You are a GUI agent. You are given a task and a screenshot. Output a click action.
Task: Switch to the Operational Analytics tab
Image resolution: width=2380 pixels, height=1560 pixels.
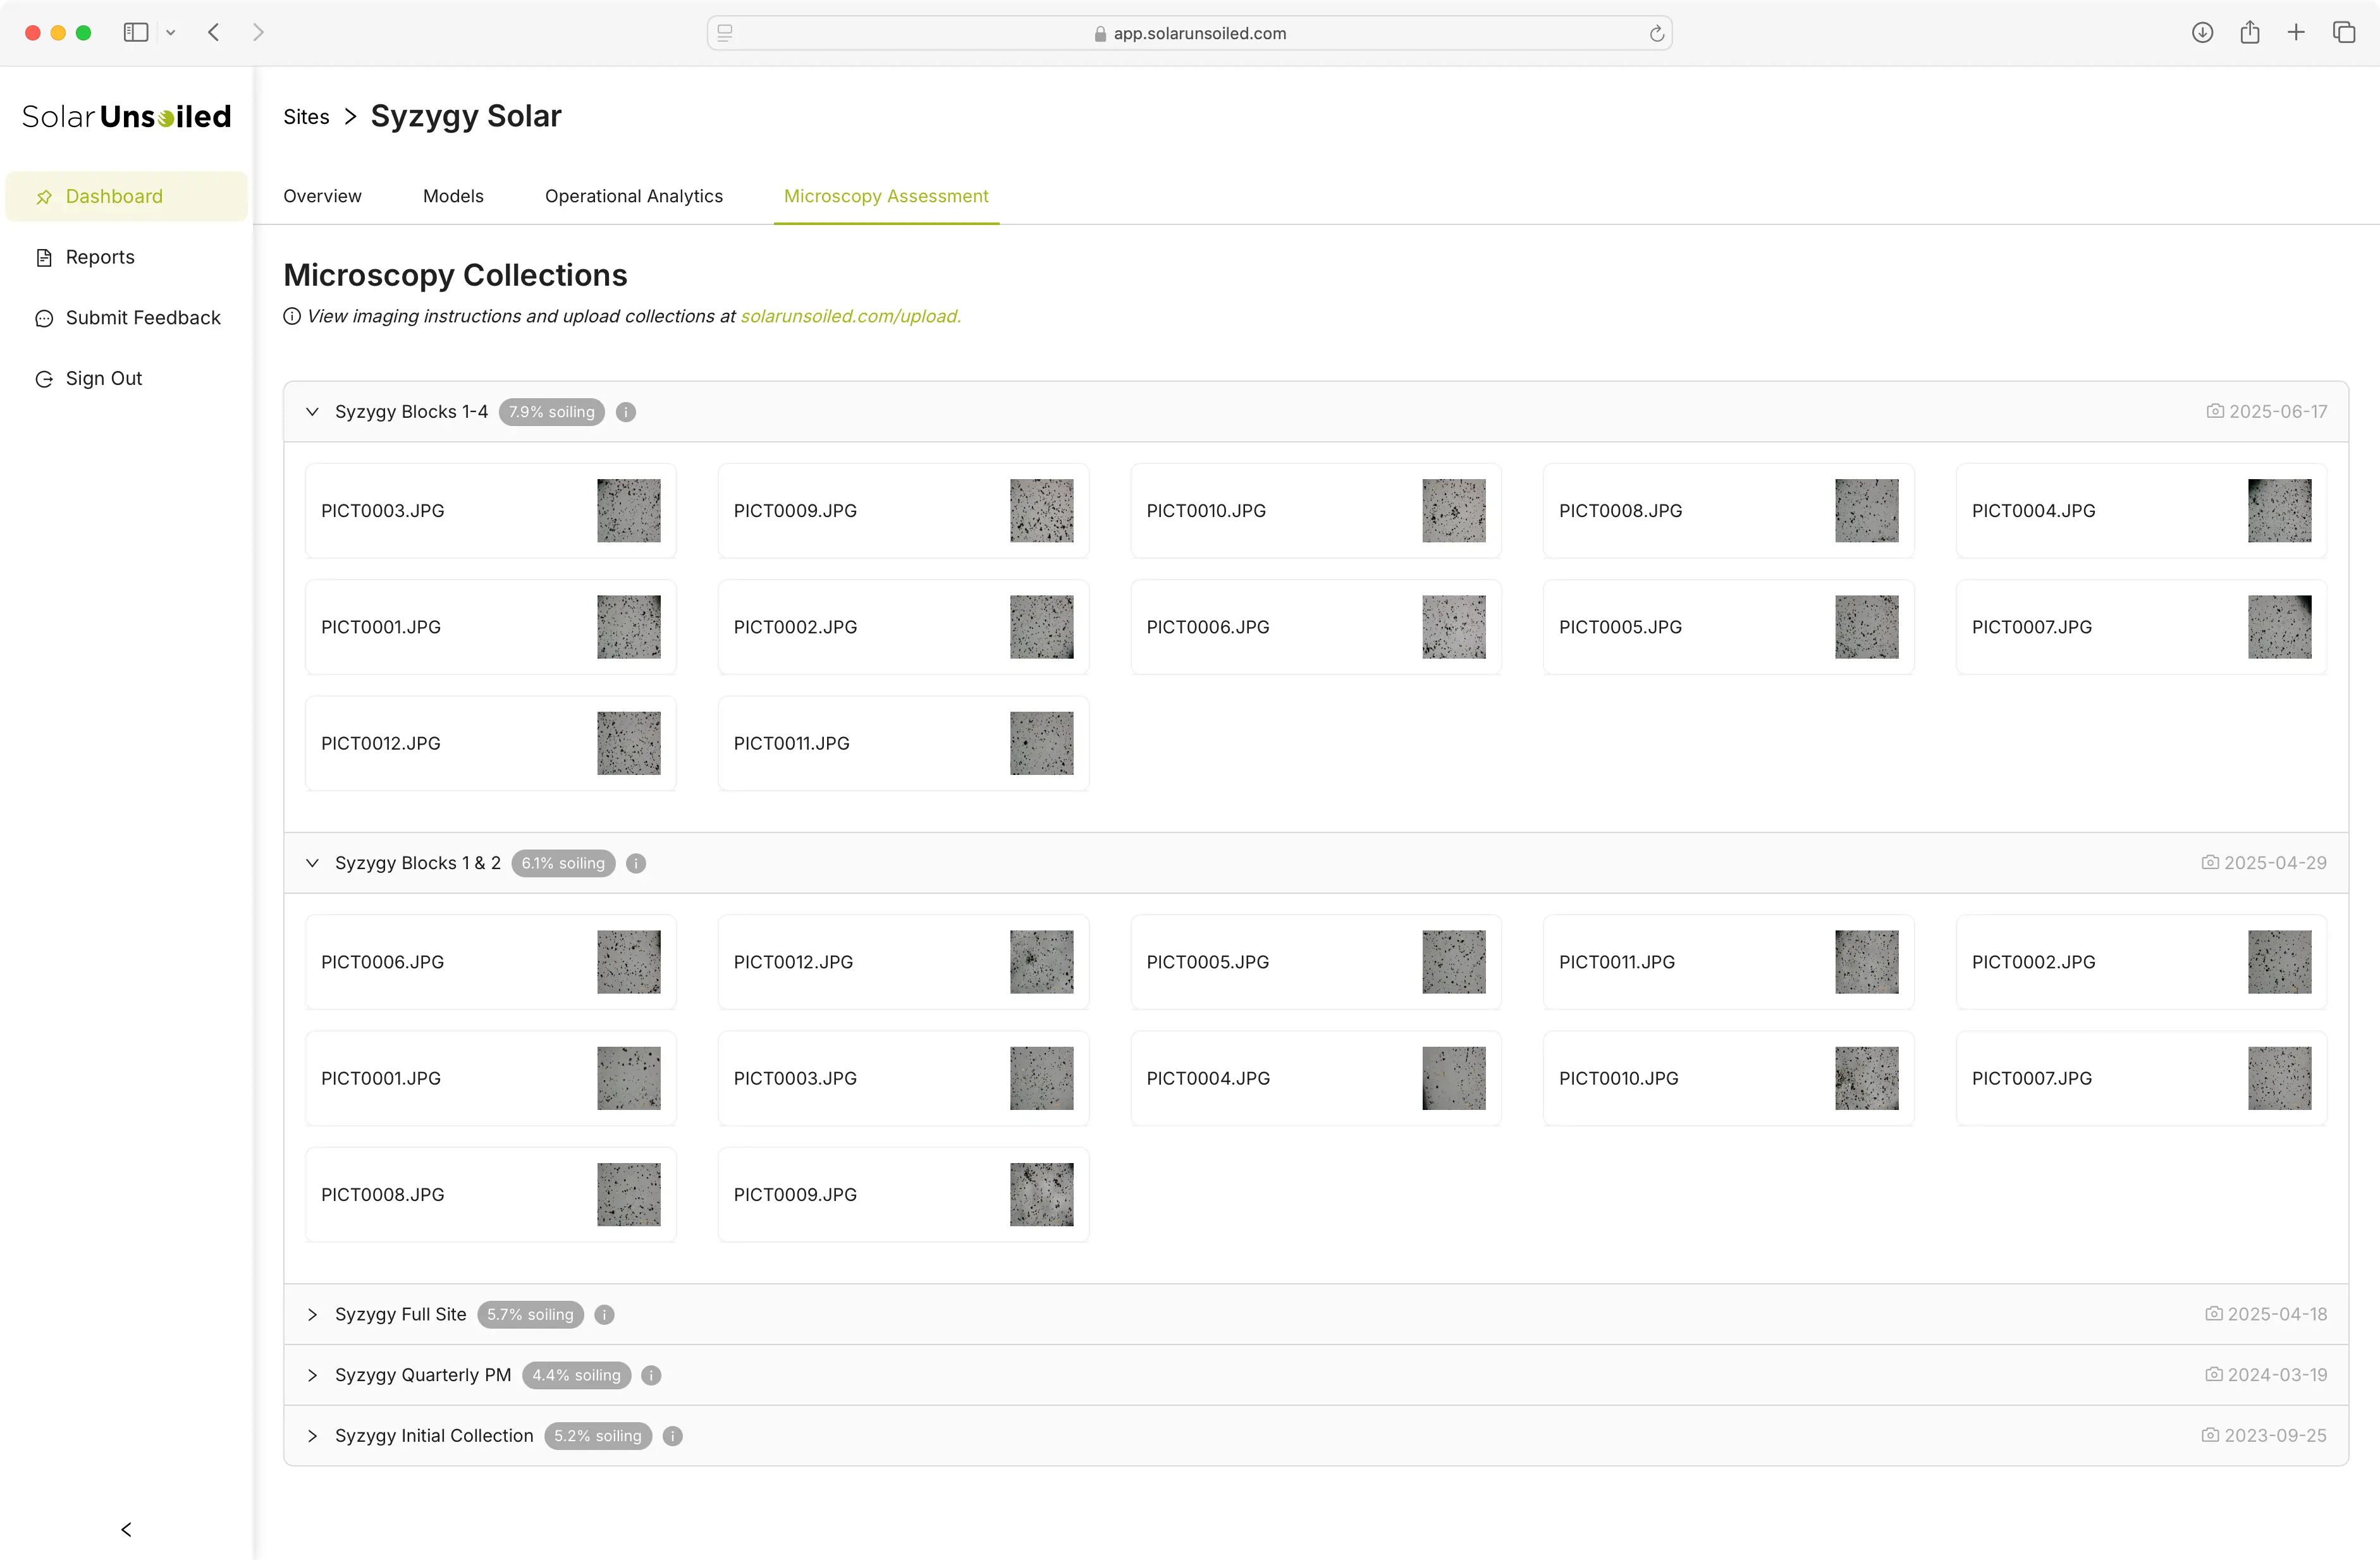(x=633, y=196)
